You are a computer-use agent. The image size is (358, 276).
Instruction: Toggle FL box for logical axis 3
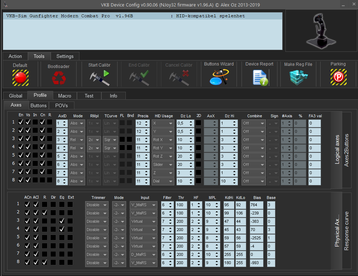[122, 139]
